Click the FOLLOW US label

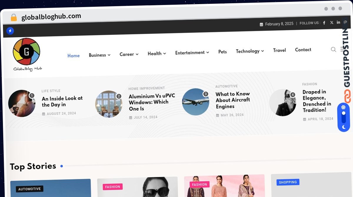click(310, 23)
